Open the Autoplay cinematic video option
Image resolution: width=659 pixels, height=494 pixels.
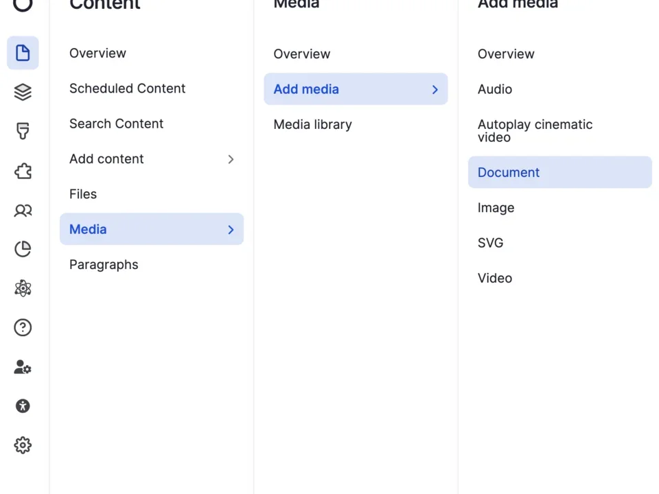pos(535,130)
